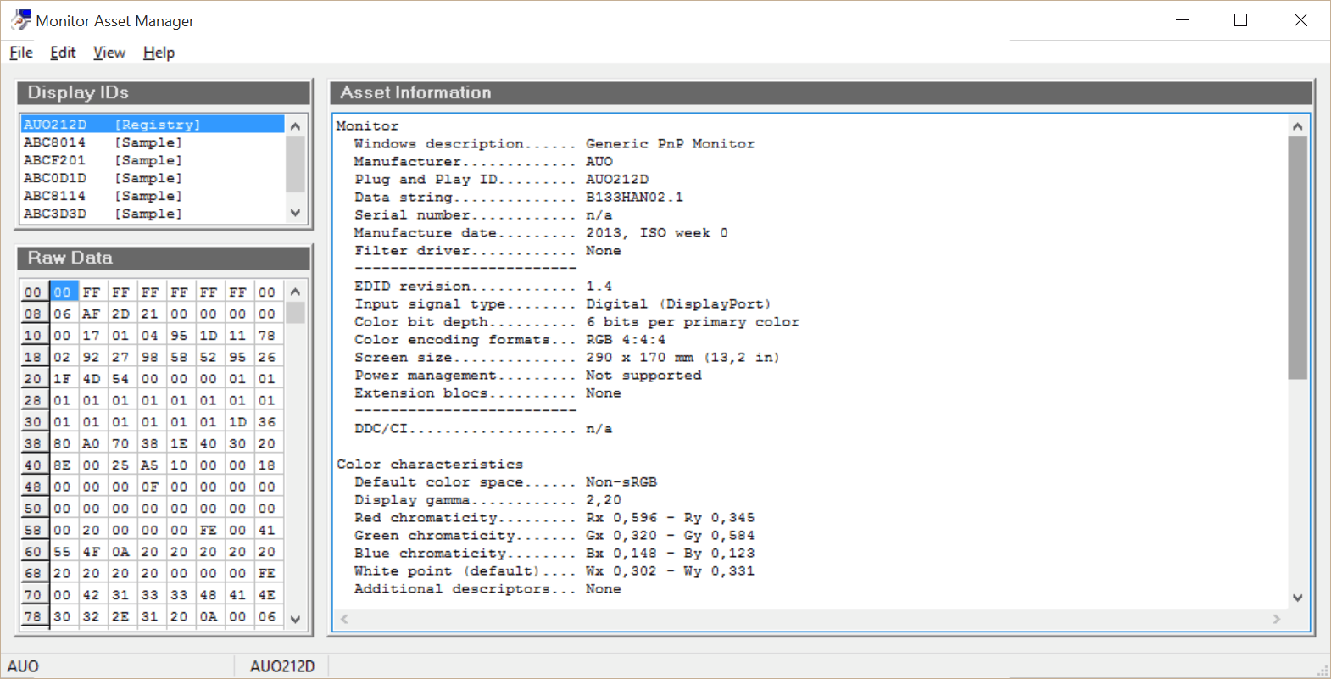
Task: Click the DDC/CI line
Action: [x=483, y=429]
